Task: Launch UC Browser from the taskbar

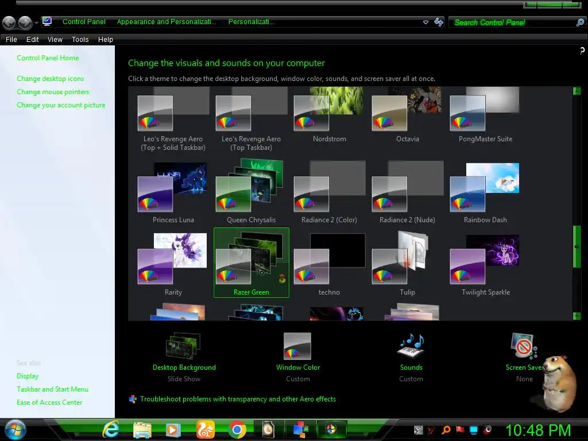Action: [205, 430]
